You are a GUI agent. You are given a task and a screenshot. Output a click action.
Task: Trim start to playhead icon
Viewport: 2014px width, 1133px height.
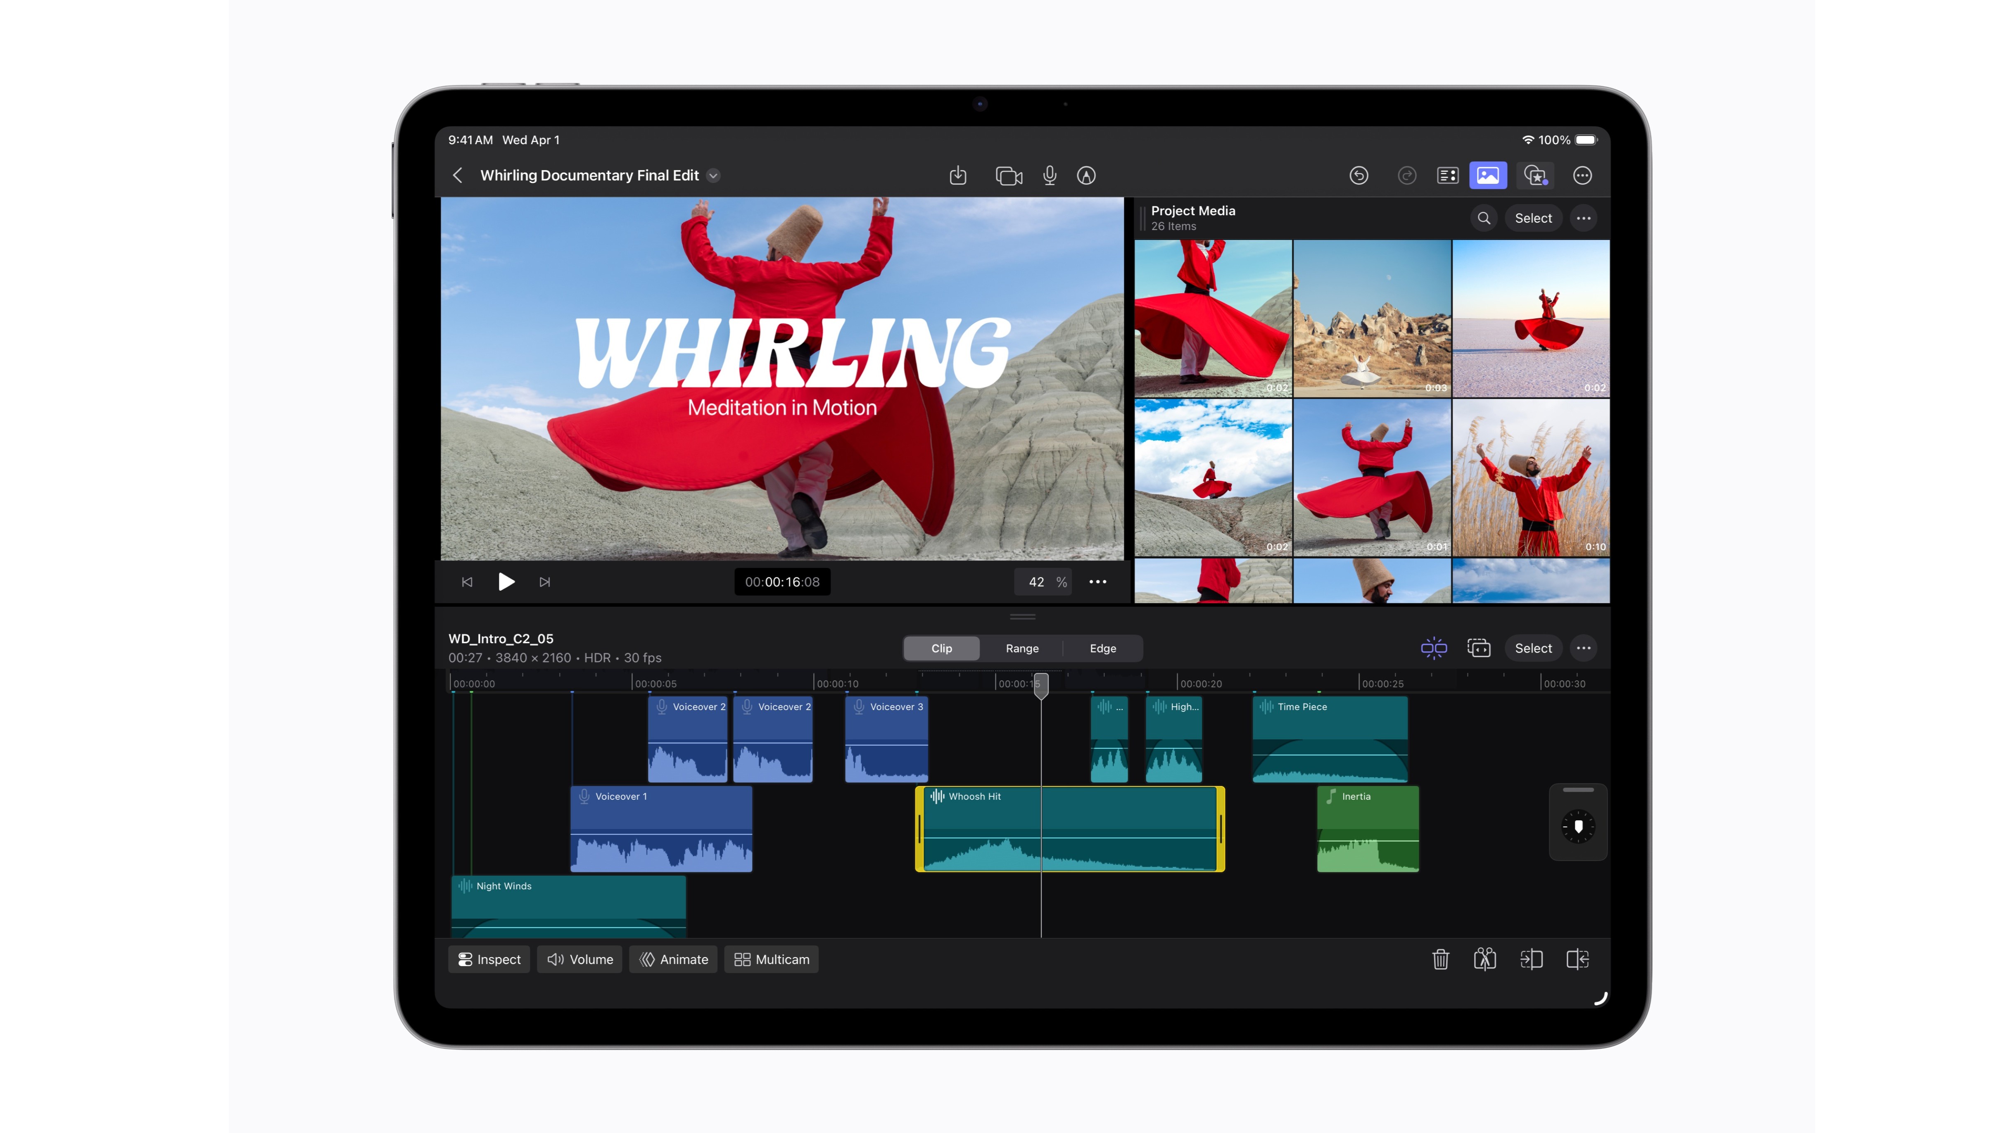(x=1531, y=960)
